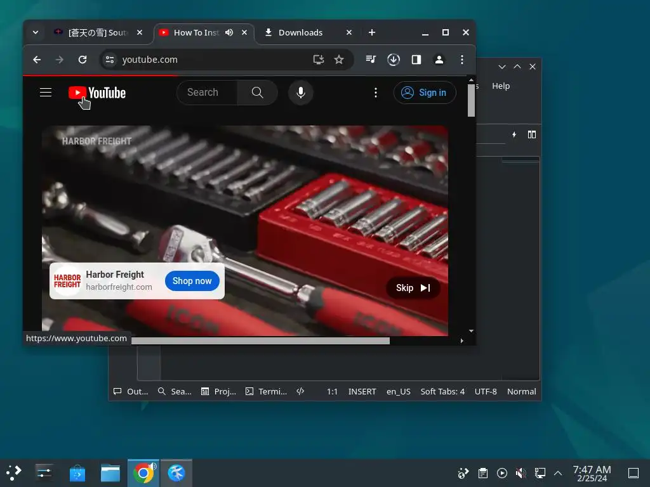Image resolution: width=650 pixels, height=487 pixels.
Task: Click the YouTube logo
Action: (x=97, y=93)
